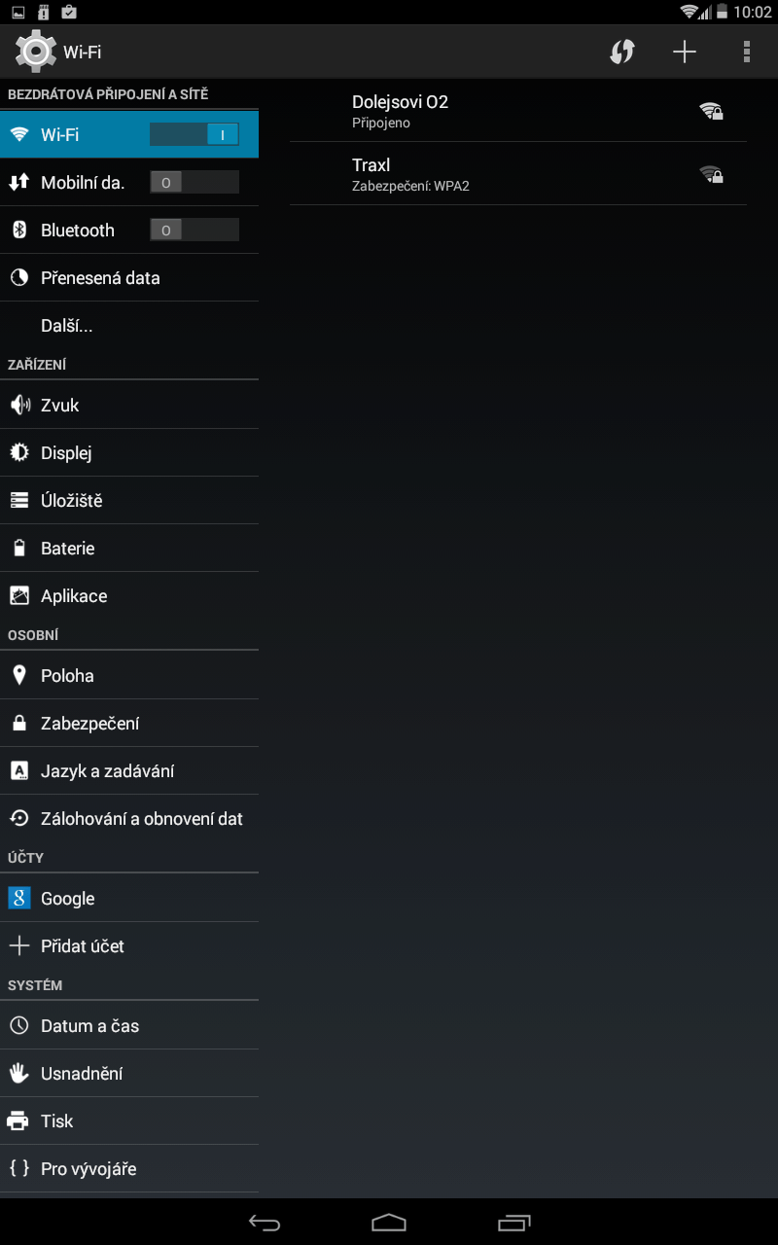
Task: Open the three-dot overflow menu
Action: [747, 52]
